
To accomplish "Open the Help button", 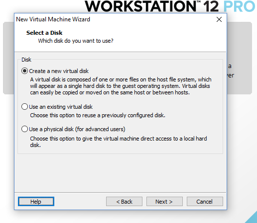I will pyautogui.click(x=36, y=202).
